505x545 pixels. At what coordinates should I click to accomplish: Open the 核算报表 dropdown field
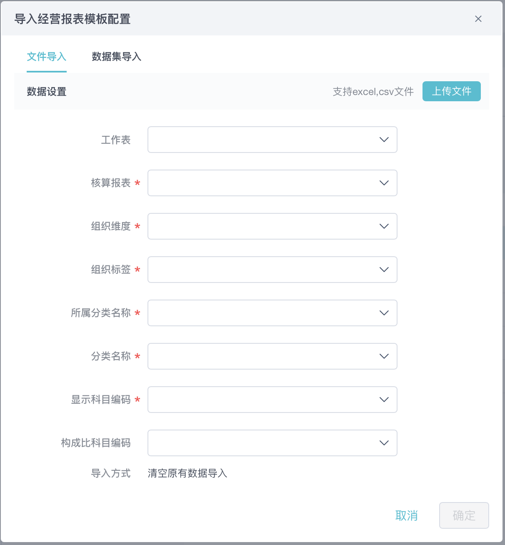262,183
